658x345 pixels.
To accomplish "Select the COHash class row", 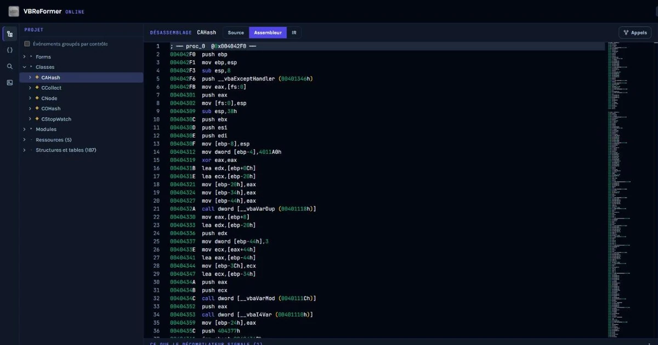I will click(82, 108).
